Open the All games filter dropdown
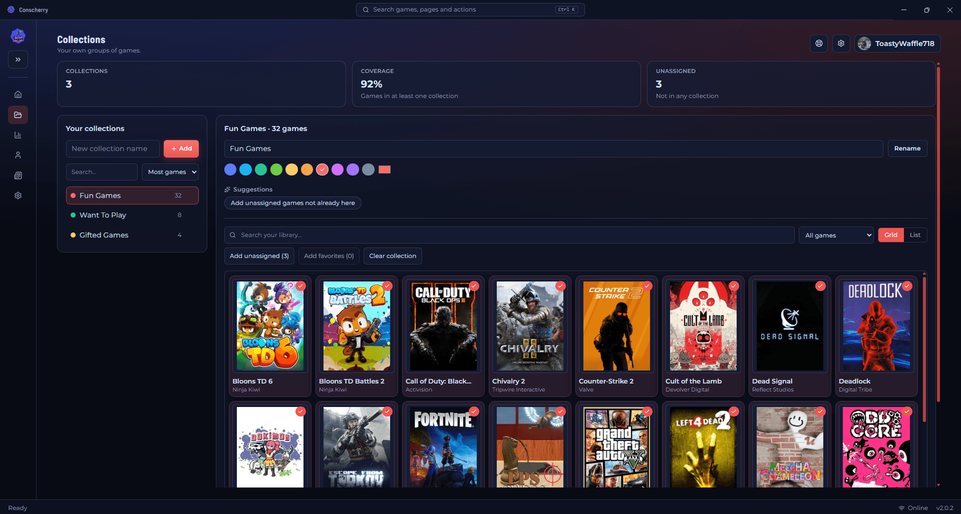The width and height of the screenshot is (961, 514). 836,235
